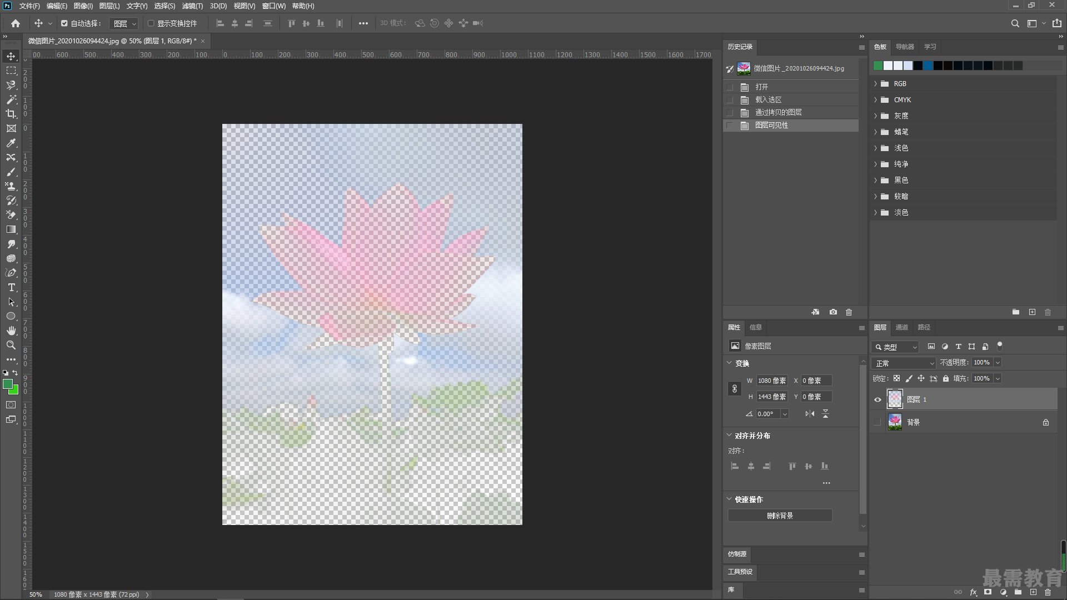This screenshot has height=600, width=1067.
Task: Toggle the Auto-Select checkbox
Action: 64,23
